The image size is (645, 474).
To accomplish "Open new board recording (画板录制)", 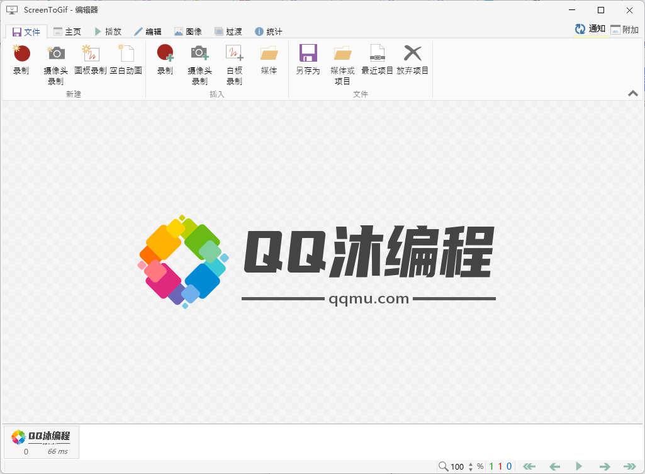I will click(91, 60).
